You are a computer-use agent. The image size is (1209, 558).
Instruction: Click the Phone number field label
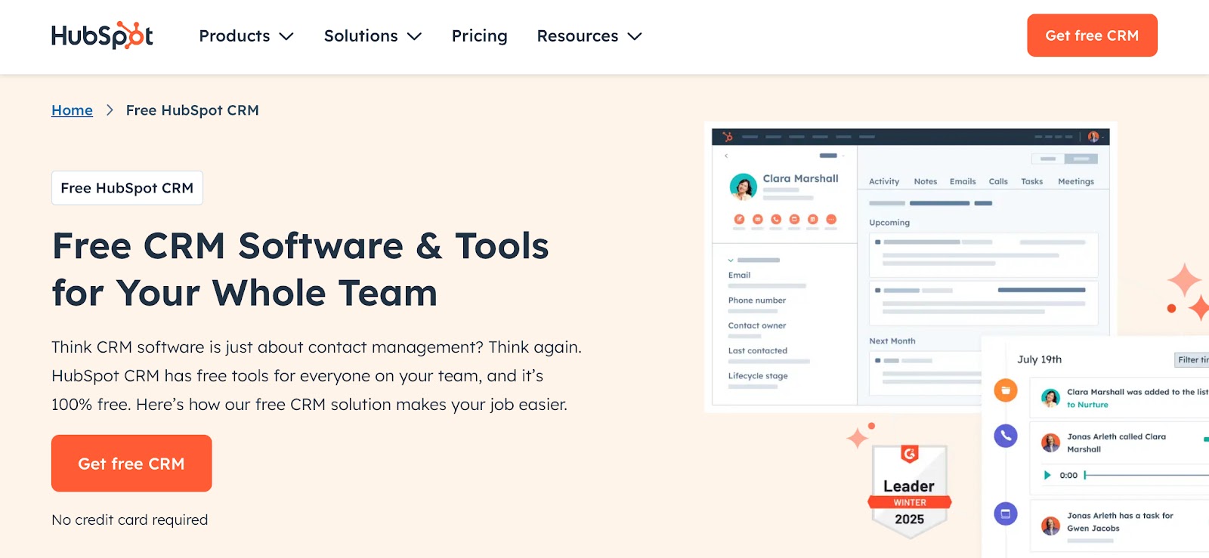[757, 301]
